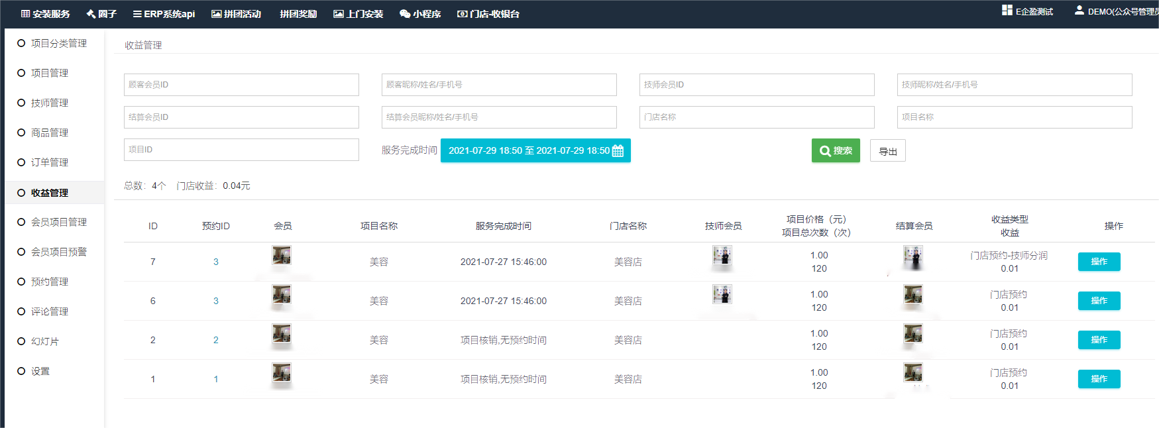1159x428 pixels.
Task: Click the DEMO user account icon
Action: click(x=1079, y=10)
